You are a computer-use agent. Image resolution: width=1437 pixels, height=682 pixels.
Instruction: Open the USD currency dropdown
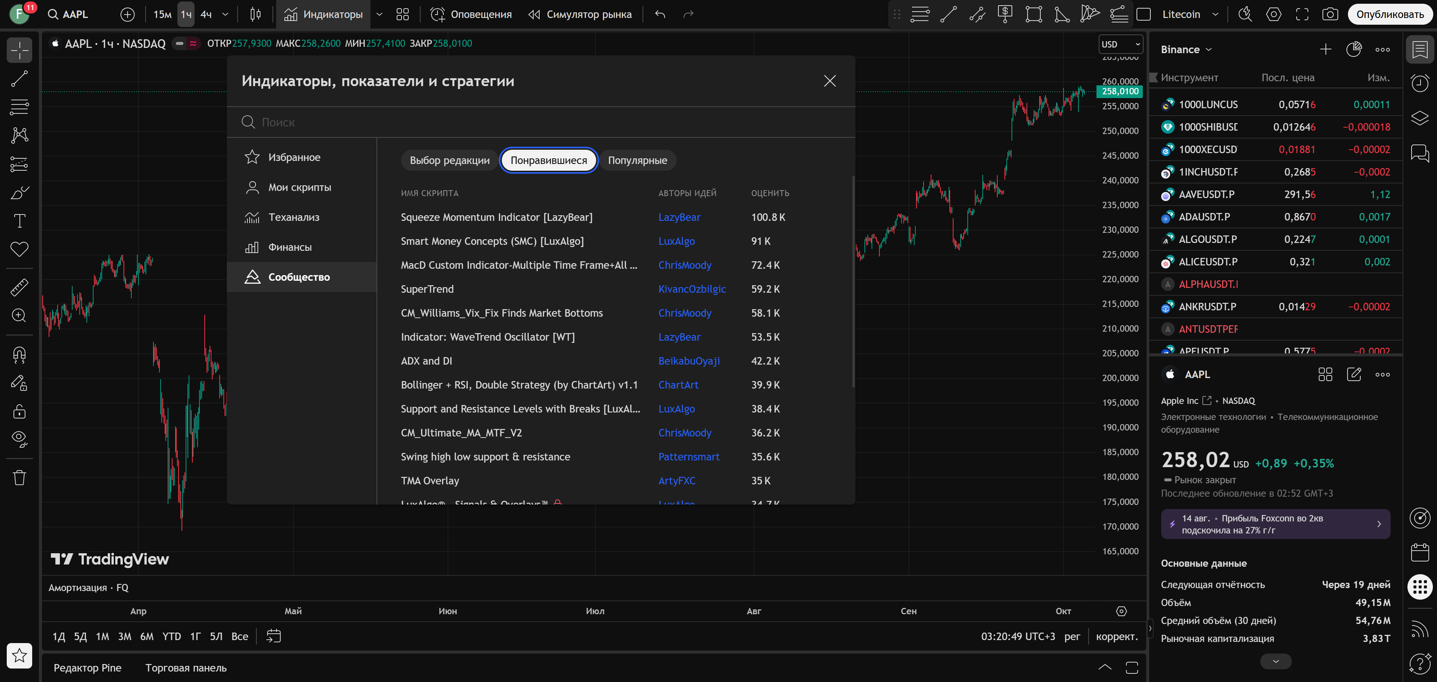point(1120,44)
